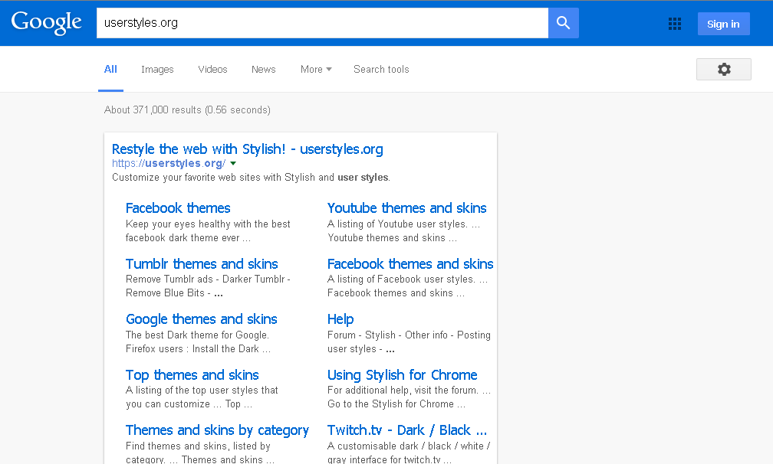
Task: Click the https://userstyles.org/ URL
Action: tap(169, 163)
